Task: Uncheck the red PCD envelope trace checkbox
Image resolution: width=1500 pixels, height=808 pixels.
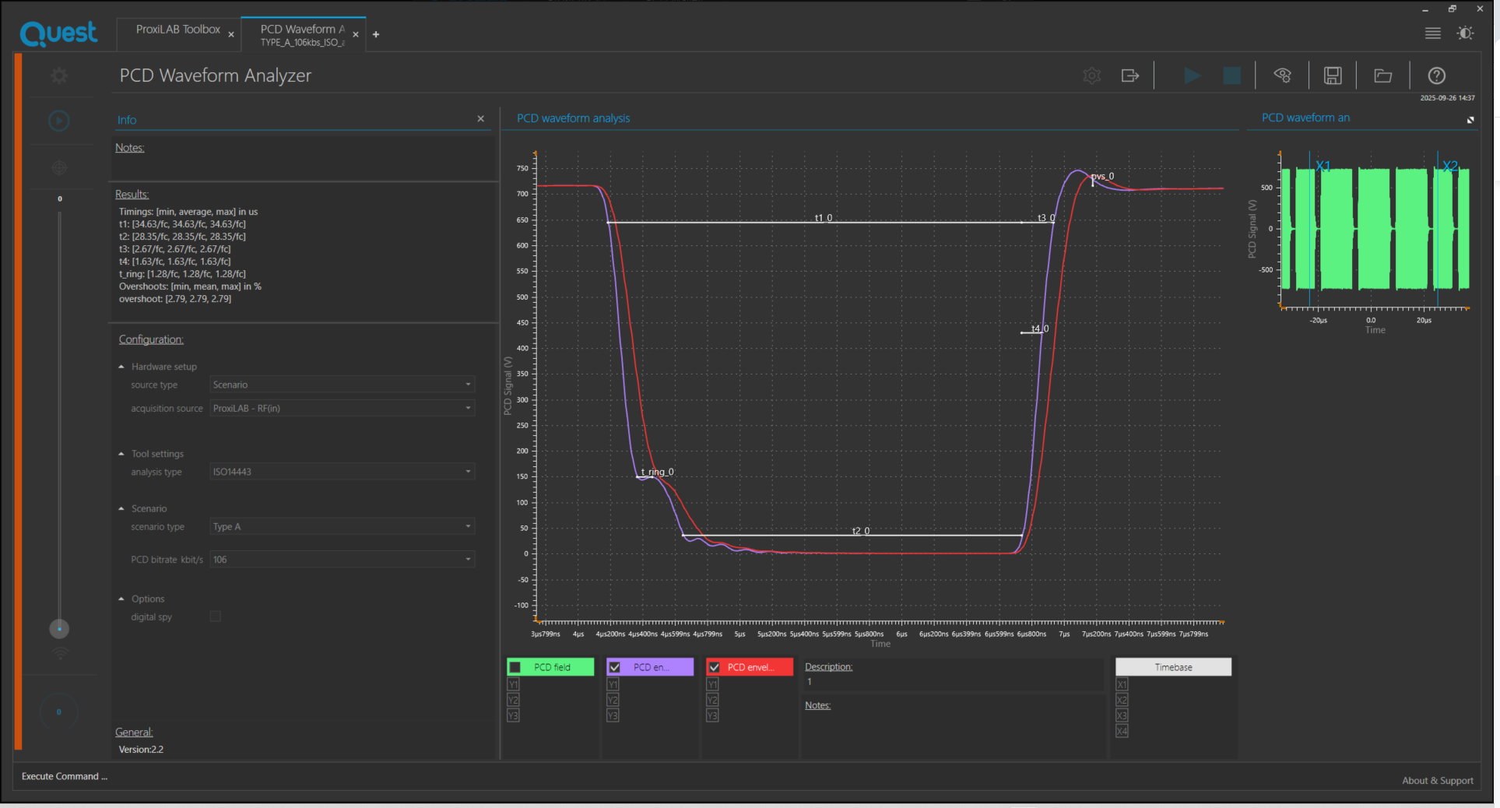Action: point(715,667)
